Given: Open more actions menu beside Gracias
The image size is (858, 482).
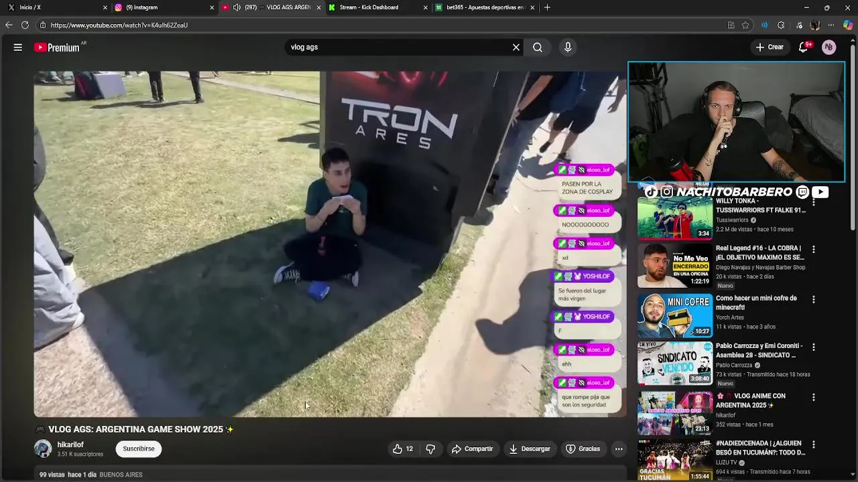Looking at the screenshot, I should (619, 449).
